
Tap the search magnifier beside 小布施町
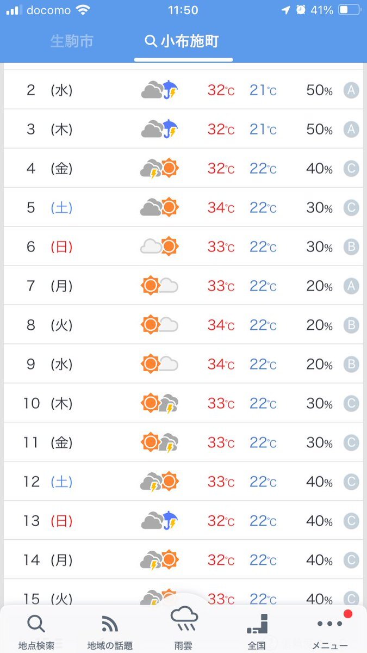click(x=151, y=41)
